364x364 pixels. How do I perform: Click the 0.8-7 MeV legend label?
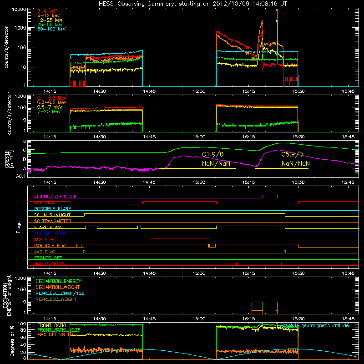pyautogui.click(x=50, y=107)
